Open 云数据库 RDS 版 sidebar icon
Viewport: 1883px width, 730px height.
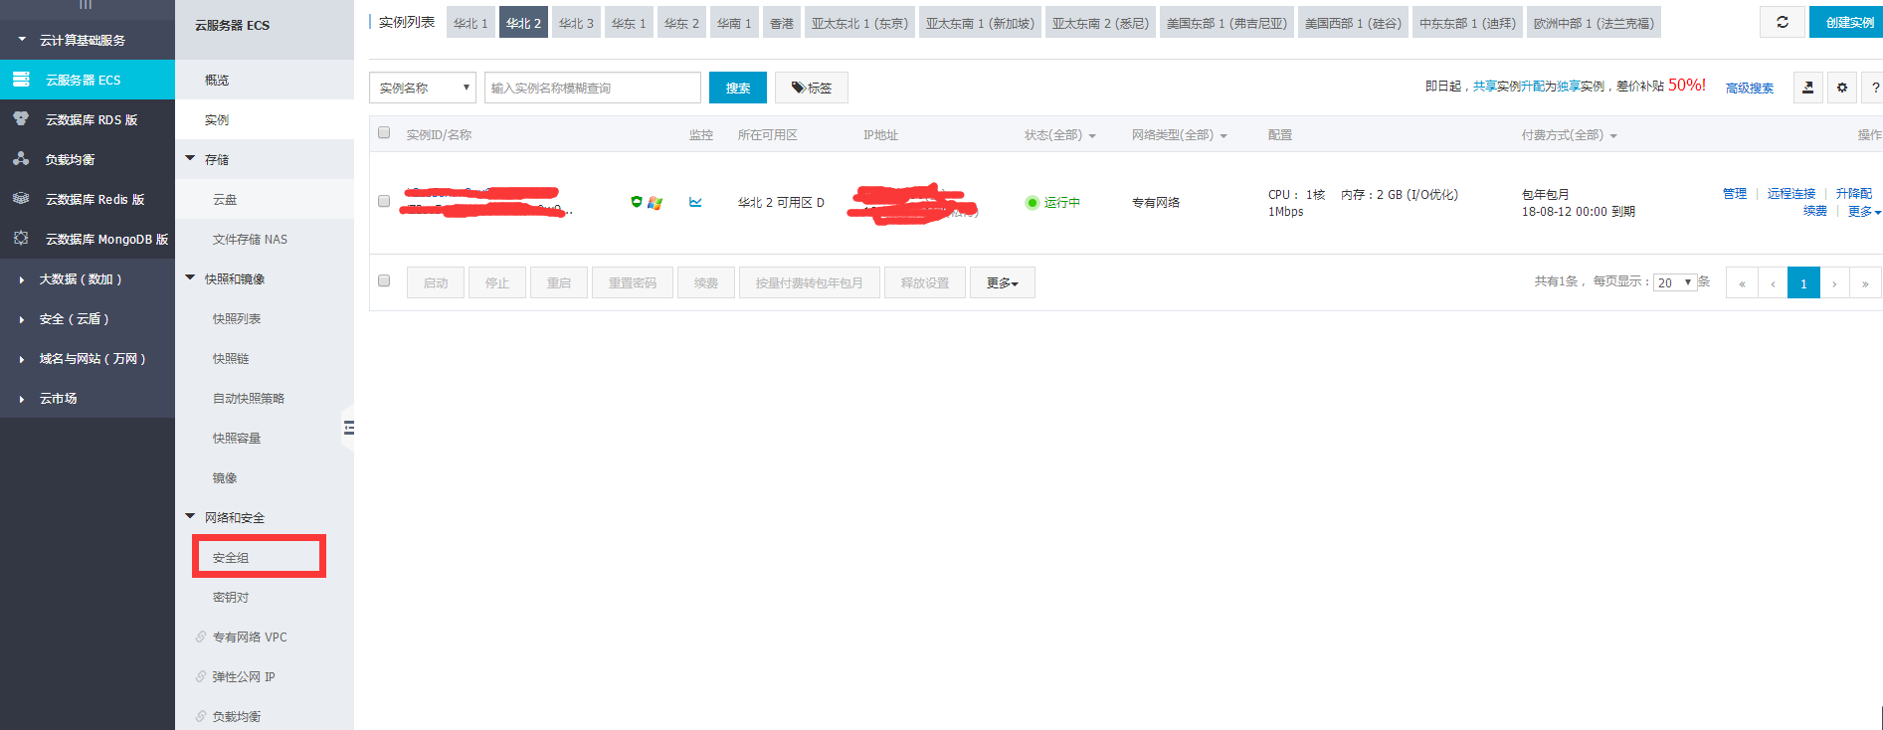tap(20, 118)
